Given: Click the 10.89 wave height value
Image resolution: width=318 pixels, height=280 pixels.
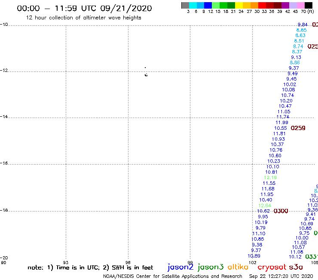Looking at the screenshot, I should (254, 256).
